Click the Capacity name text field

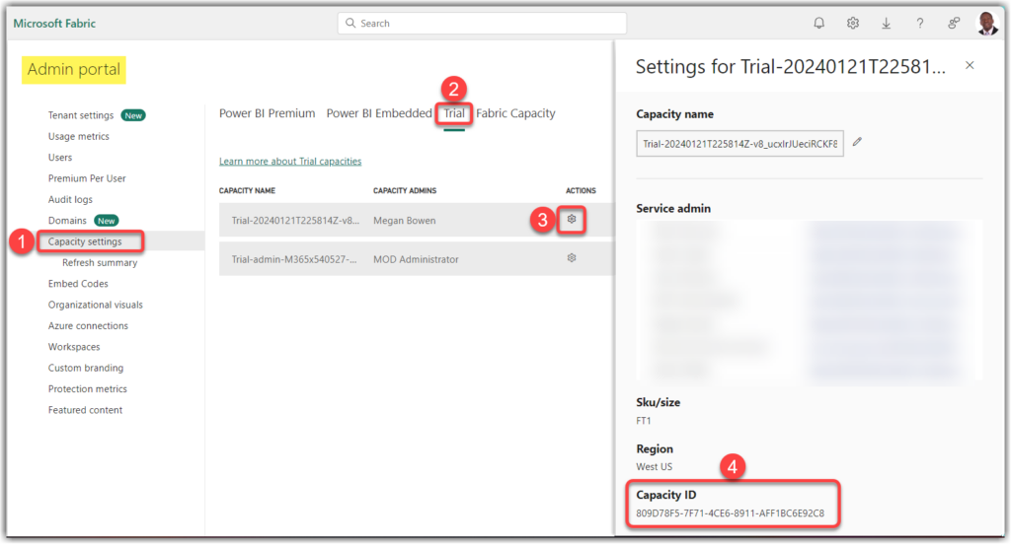[x=739, y=144]
